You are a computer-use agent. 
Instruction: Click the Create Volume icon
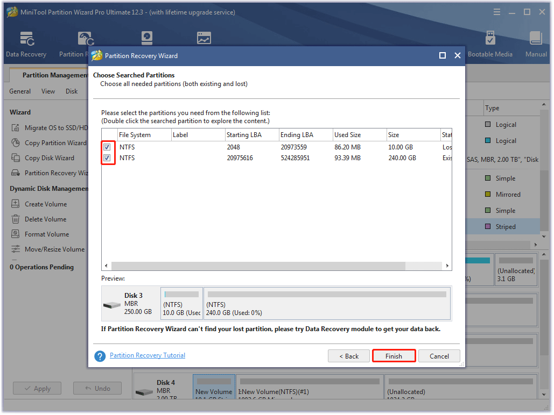coord(15,204)
